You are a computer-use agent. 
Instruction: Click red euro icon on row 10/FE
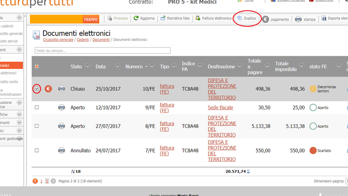click(x=48, y=89)
